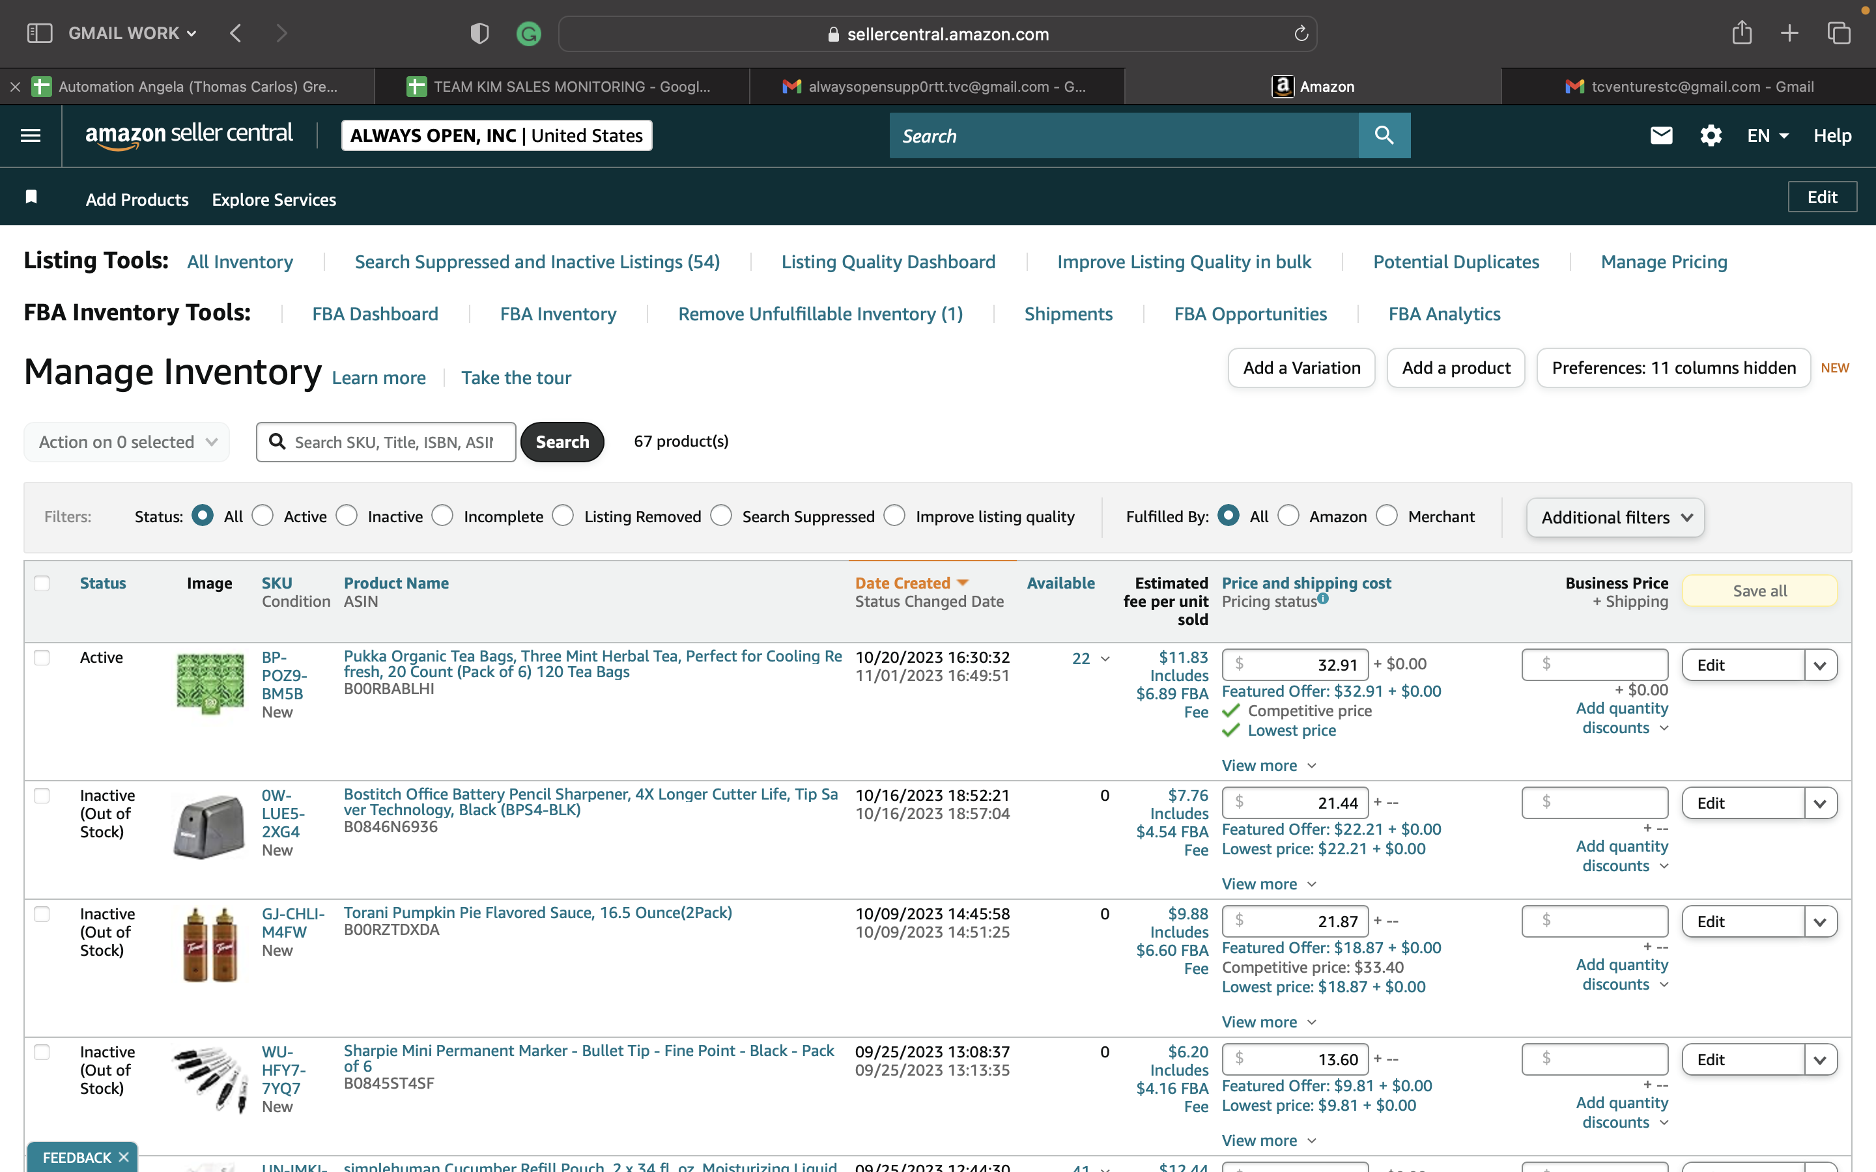Open Edit dropdown arrow for Torani row

pos(1820,921)
